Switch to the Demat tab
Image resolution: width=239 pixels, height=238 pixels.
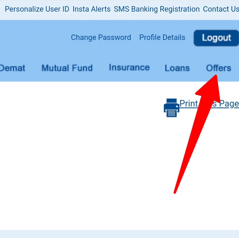13,68
